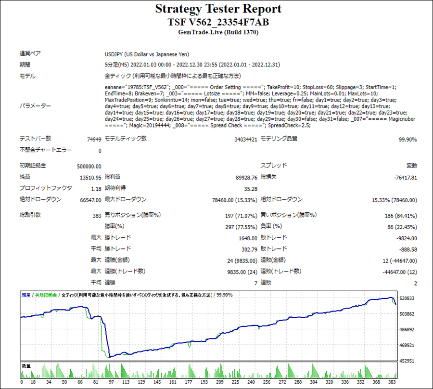This screenshot has height=389, width=433.
Task: Click the 残高 legend label in chart
Action: [x=26, y=295]
